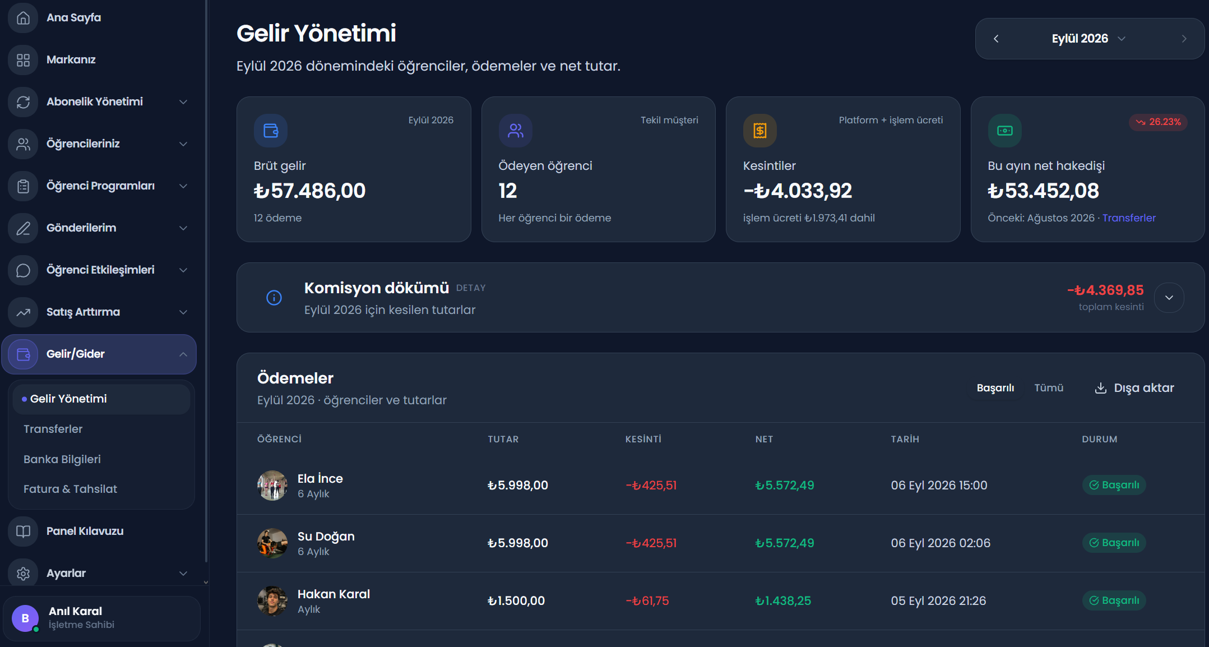This screenshot has width=1209, height=647.
Task: Click the Ayarlar gear icon
Action: 23,574
